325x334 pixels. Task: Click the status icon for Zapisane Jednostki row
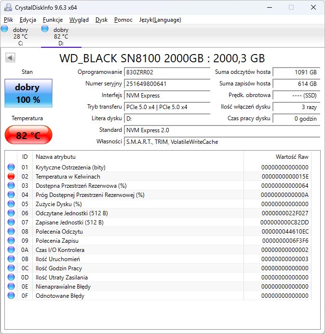coord(11,222)
